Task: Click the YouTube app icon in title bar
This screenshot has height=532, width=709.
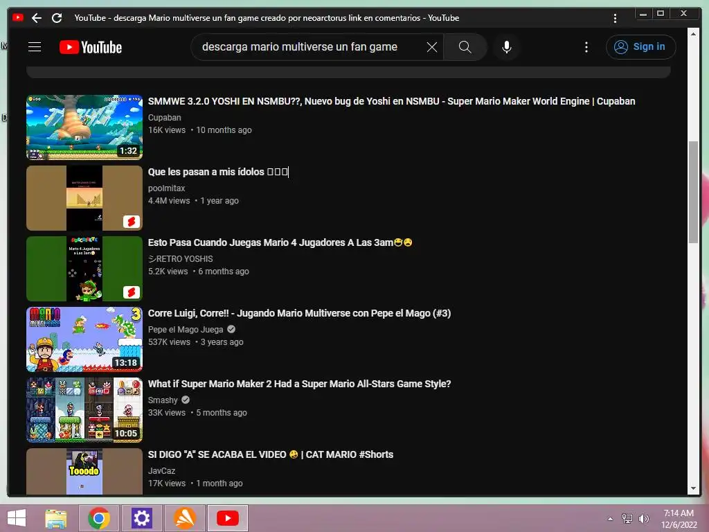Action: (x=18, y=17)
